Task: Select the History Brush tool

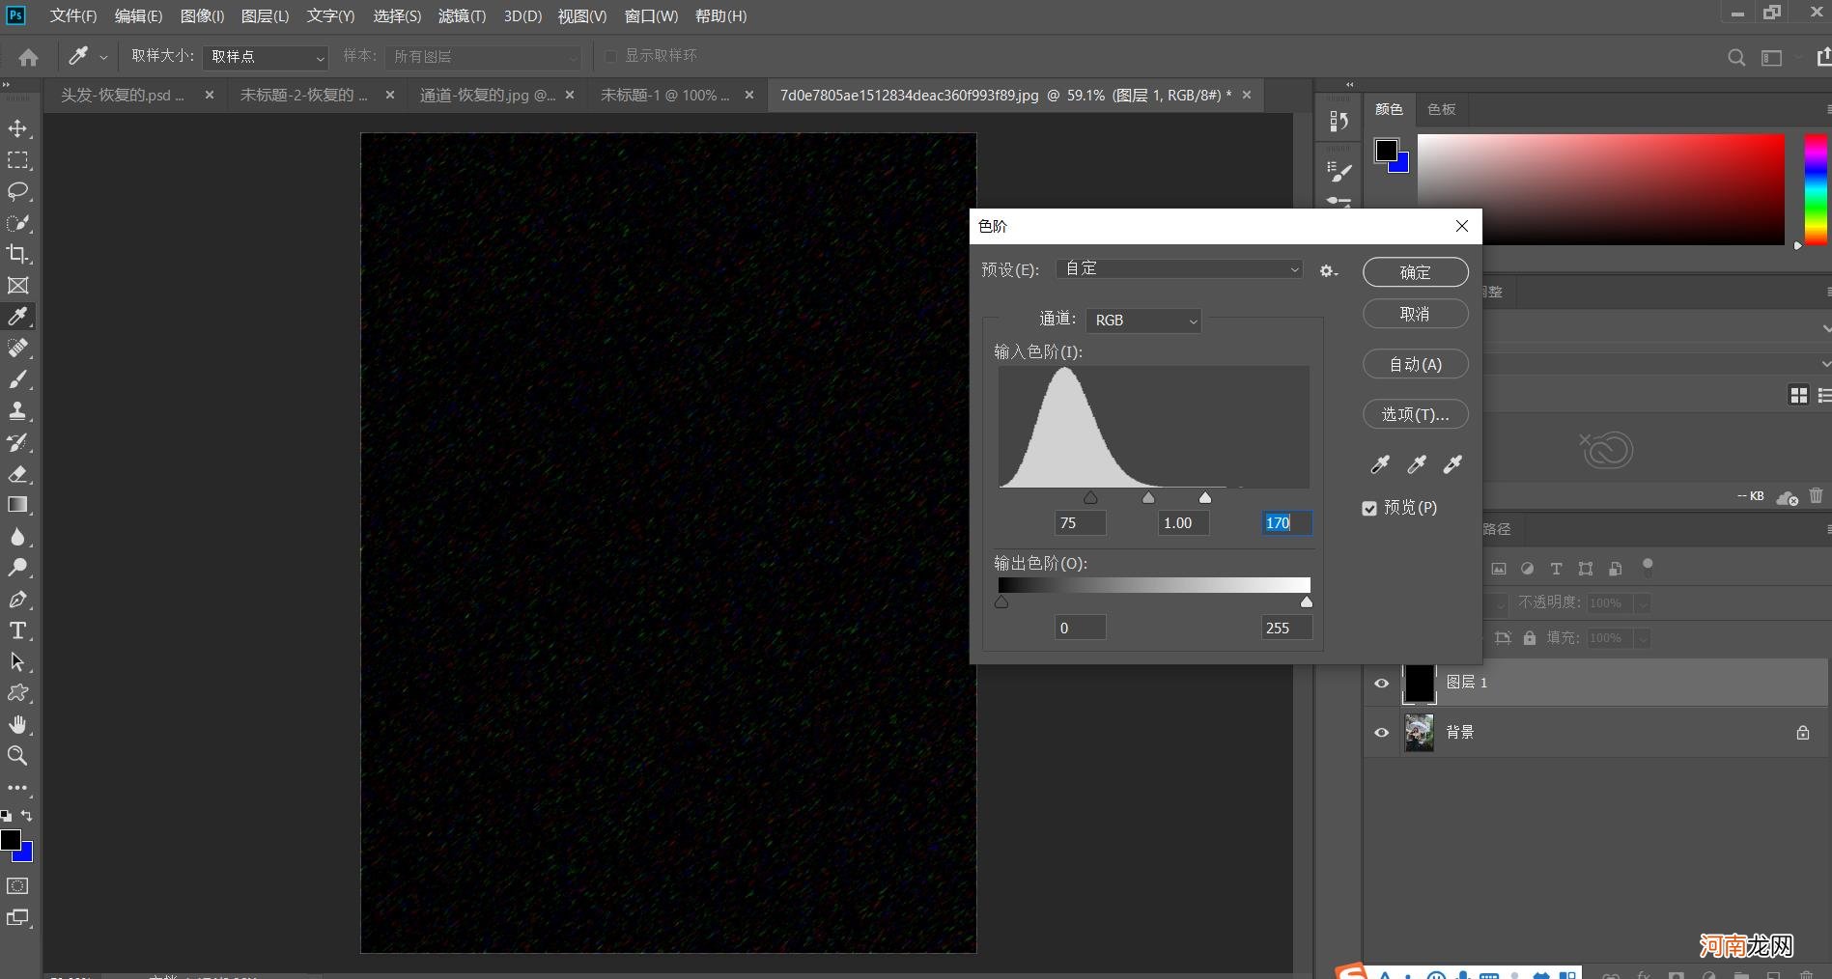Action: point(17,442)
